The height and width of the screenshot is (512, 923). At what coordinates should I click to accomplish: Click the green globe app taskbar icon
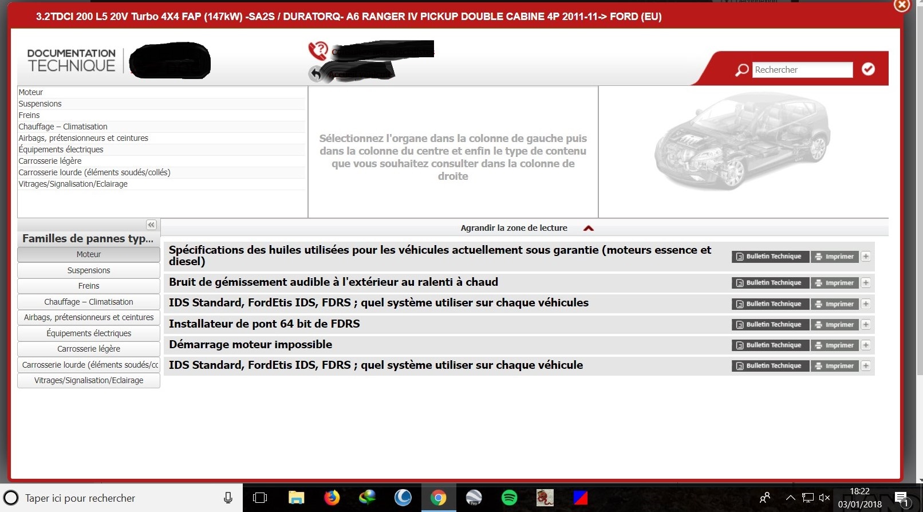367,498
